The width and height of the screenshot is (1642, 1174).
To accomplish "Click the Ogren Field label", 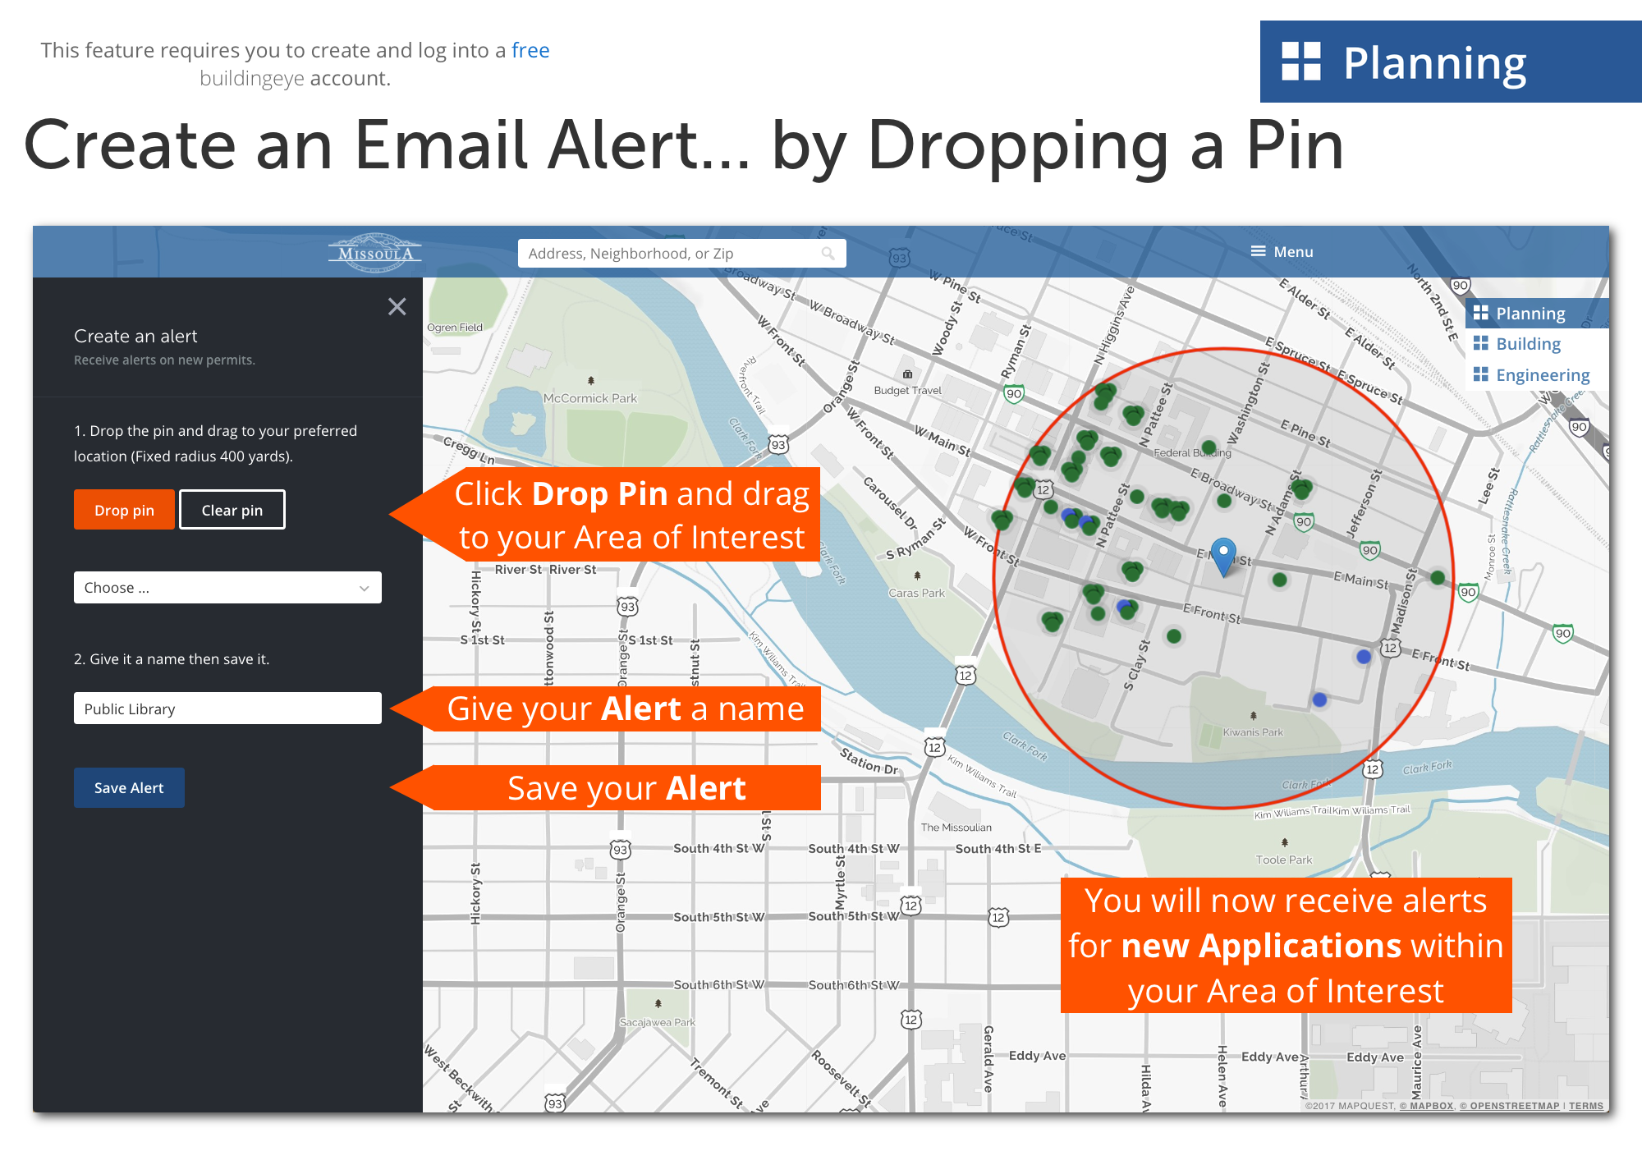I will (455, 327).
